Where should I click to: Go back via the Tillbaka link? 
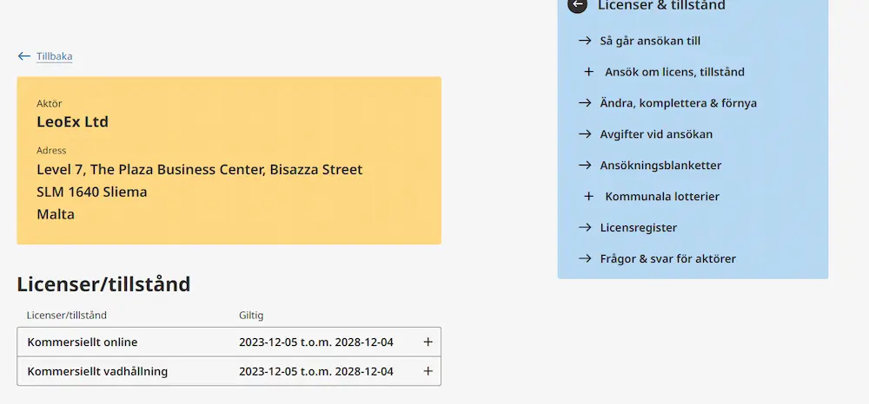point(54,56)
